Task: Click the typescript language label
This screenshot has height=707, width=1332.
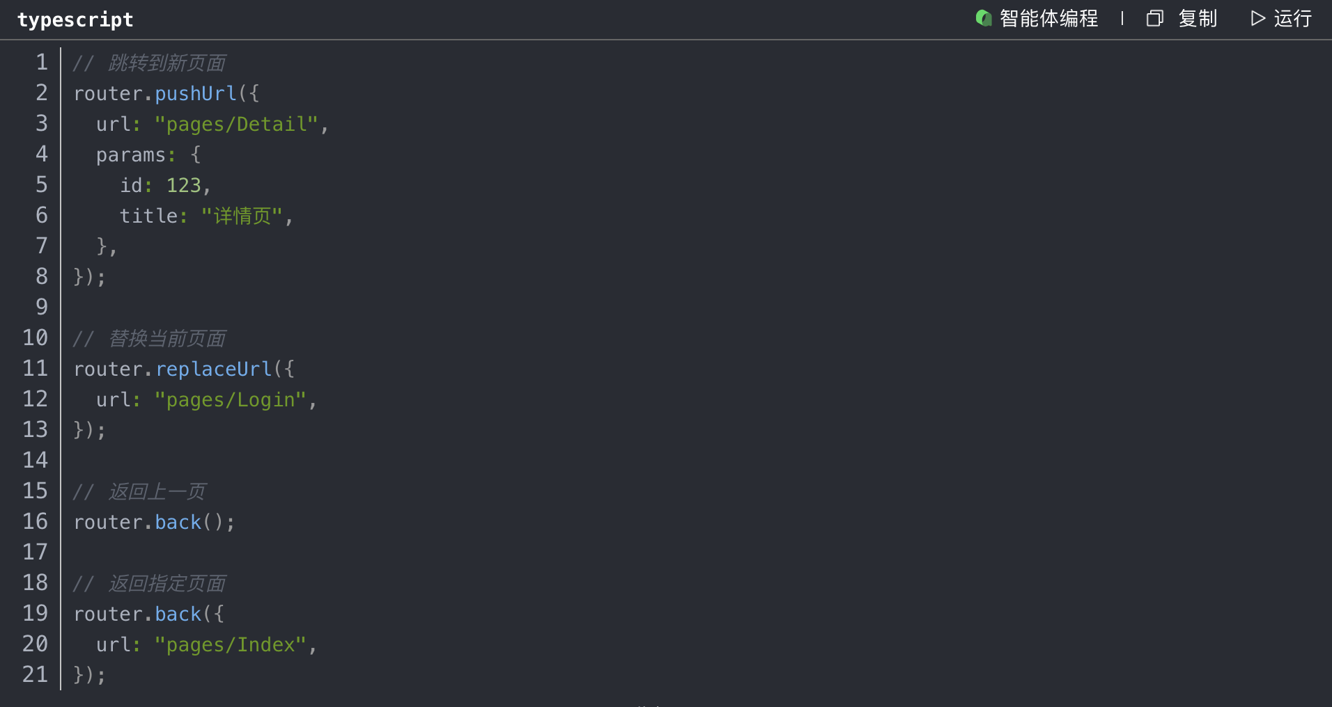Action: click(x=75, y=19)
